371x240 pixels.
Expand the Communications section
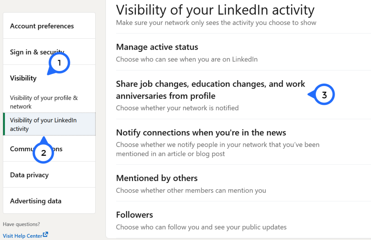tap(49, 149)
